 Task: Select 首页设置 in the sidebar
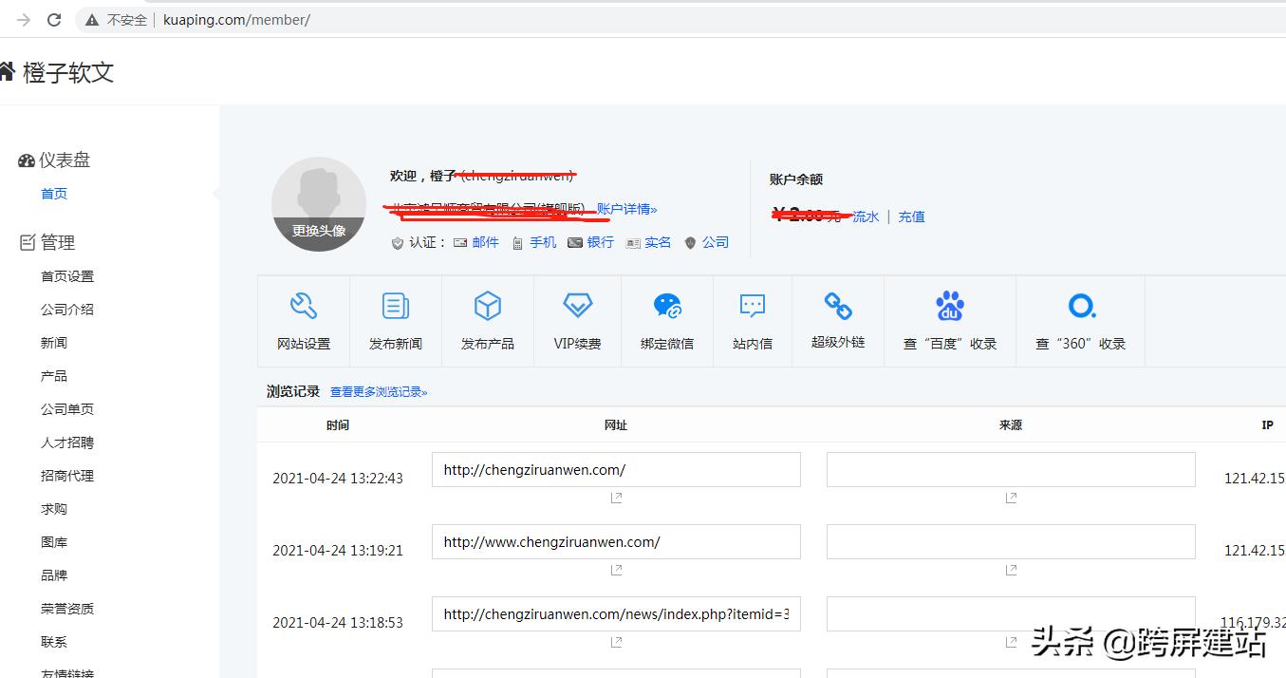(x=67, y=276)
